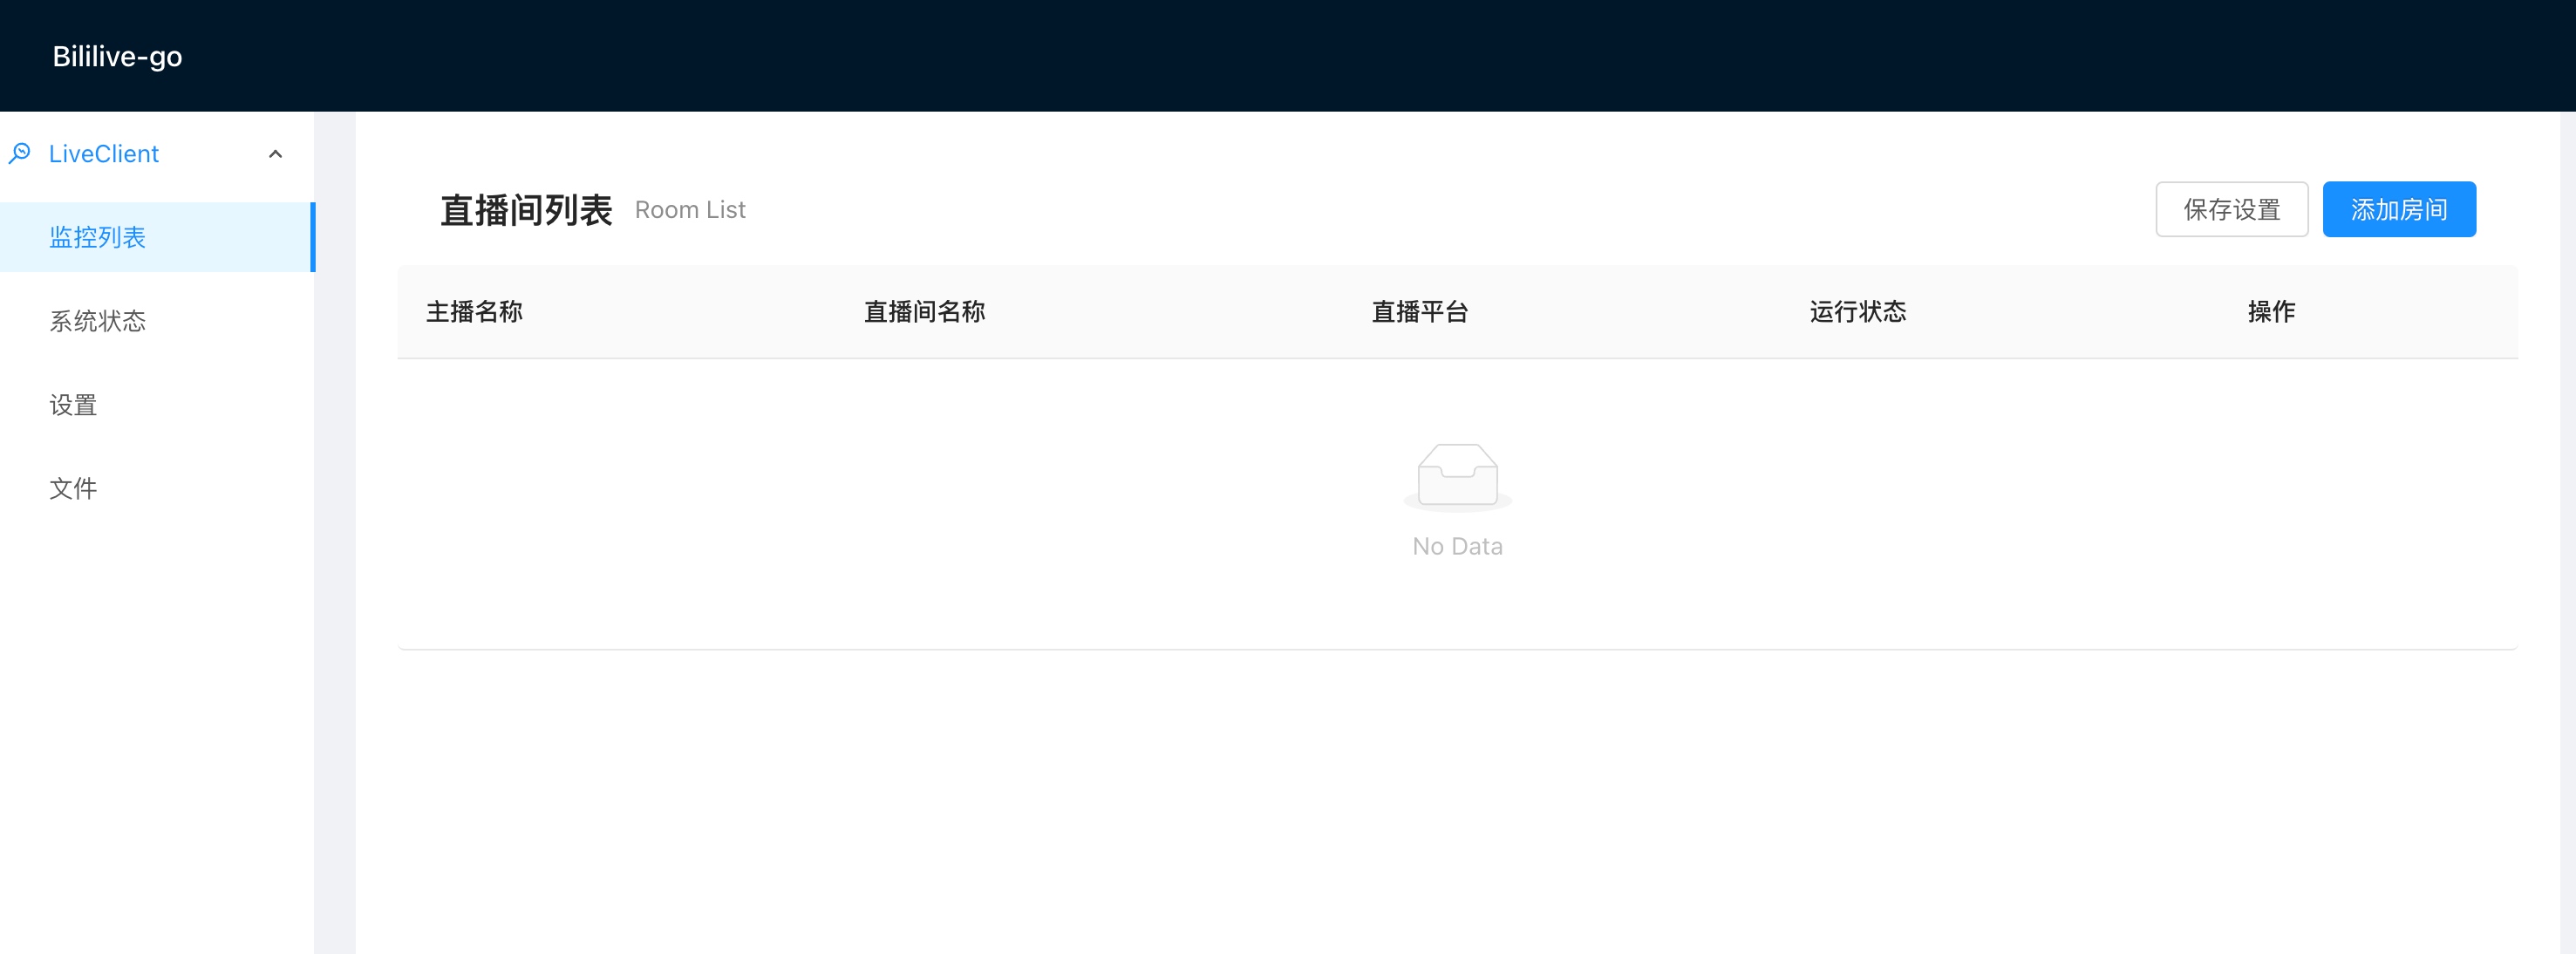
Task: Click the 保存设置 save settings button
Action: [2232, 209]
